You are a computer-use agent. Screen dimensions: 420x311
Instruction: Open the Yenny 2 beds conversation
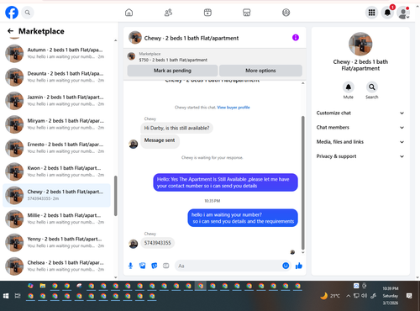tap(56, 242)
